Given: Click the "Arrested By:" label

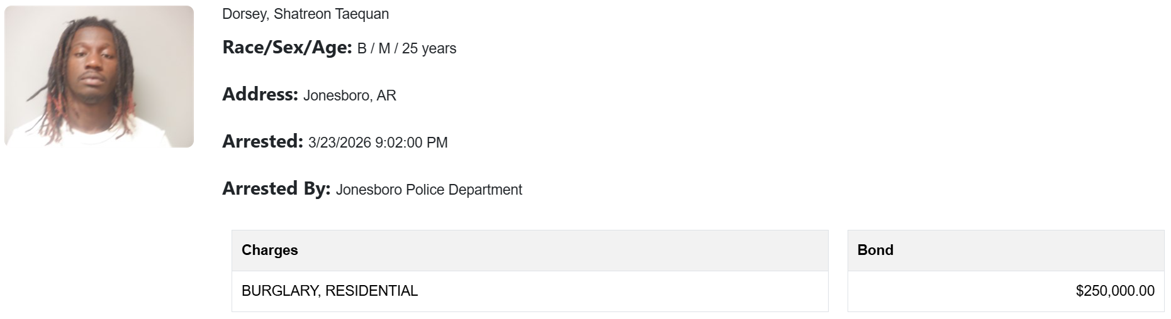Looking at the screenshot, I should (x=276, y=188).
